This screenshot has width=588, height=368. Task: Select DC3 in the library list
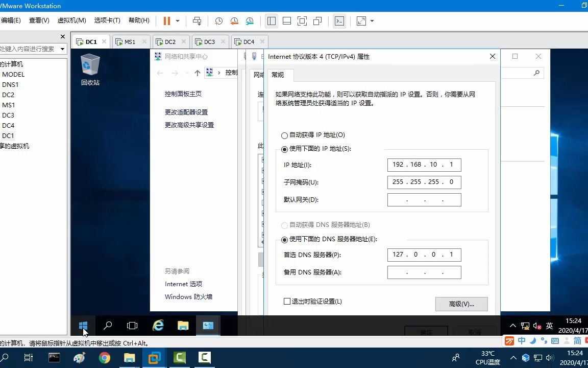[8, 115]
